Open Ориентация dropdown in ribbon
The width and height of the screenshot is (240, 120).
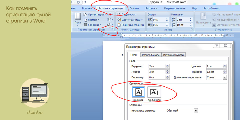click(x=95, y=14)
